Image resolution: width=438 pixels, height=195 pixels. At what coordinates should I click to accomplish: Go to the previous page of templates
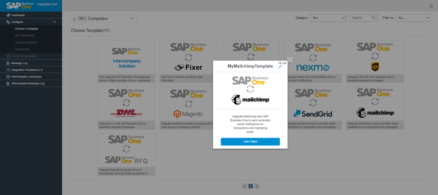coord(244,186)
